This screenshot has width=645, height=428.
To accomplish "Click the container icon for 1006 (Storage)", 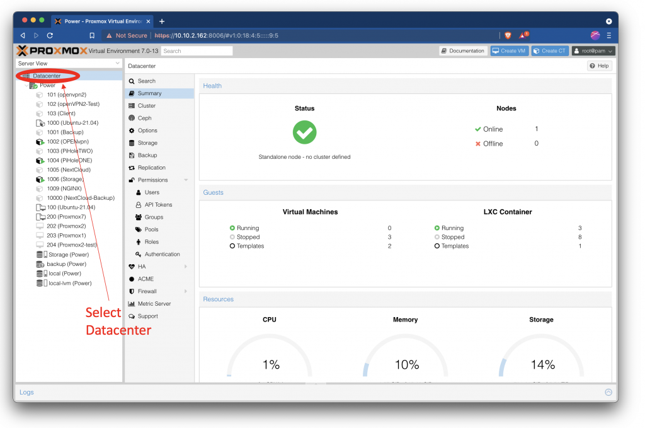I will [40, 180].
